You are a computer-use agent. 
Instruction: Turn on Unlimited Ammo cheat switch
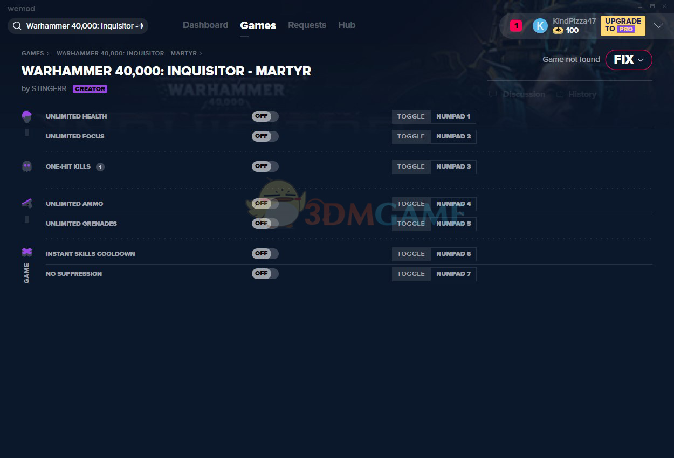[265, 204]
